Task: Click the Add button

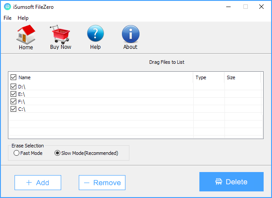Action: click(38, 183)
